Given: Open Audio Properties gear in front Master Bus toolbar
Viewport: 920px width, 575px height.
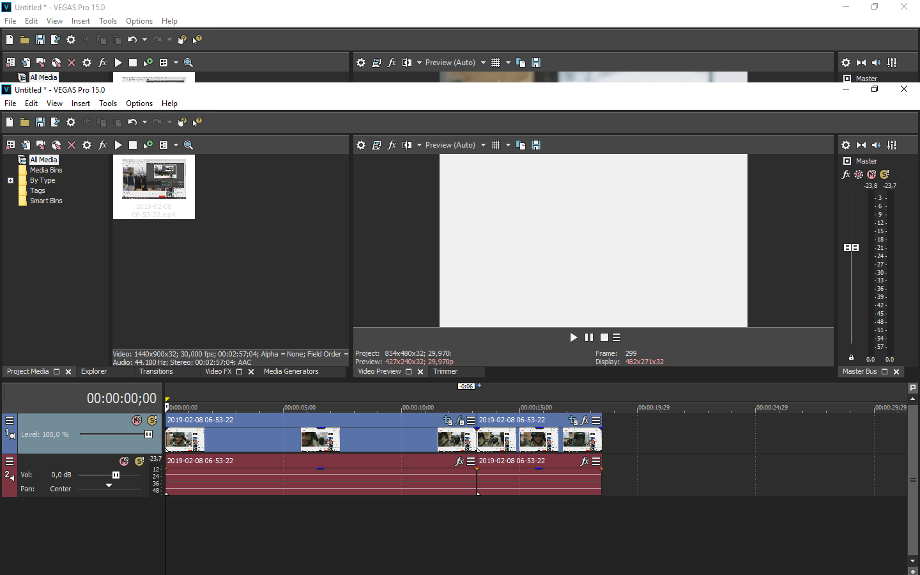Looking at the screenshot, I should [x=846, y=145].
